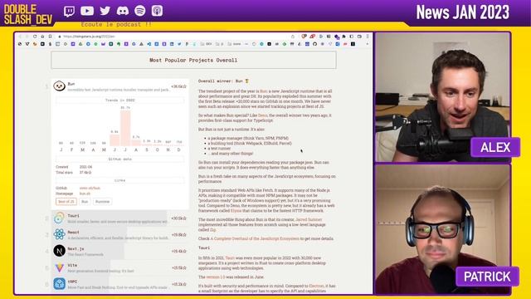Click the Electron link in the Tauri section
This screenshot has width=531, height=299.
[x=316, y=286]
